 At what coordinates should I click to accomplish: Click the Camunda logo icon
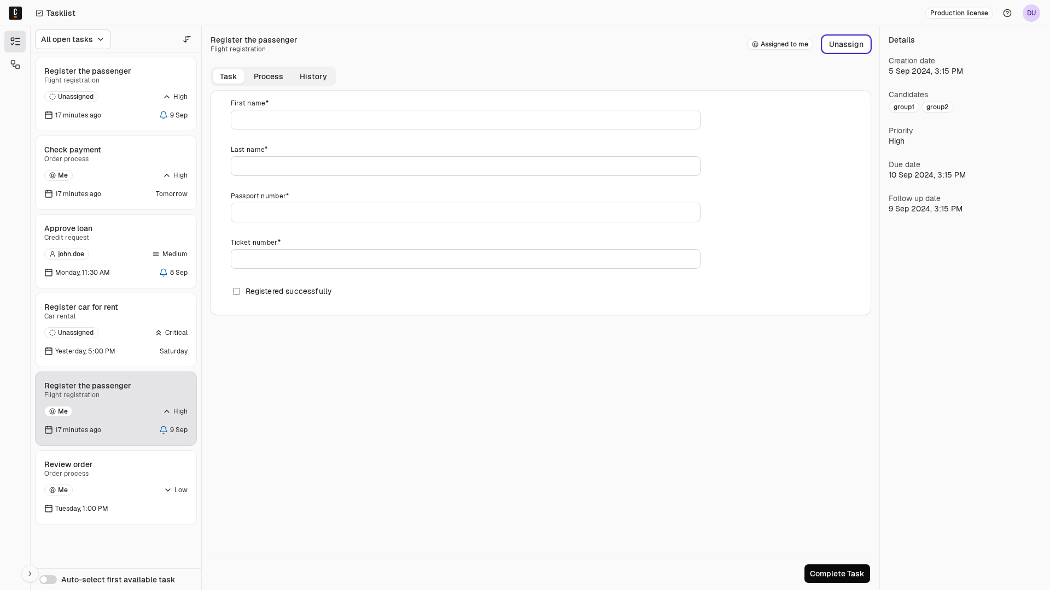point(15,13)
